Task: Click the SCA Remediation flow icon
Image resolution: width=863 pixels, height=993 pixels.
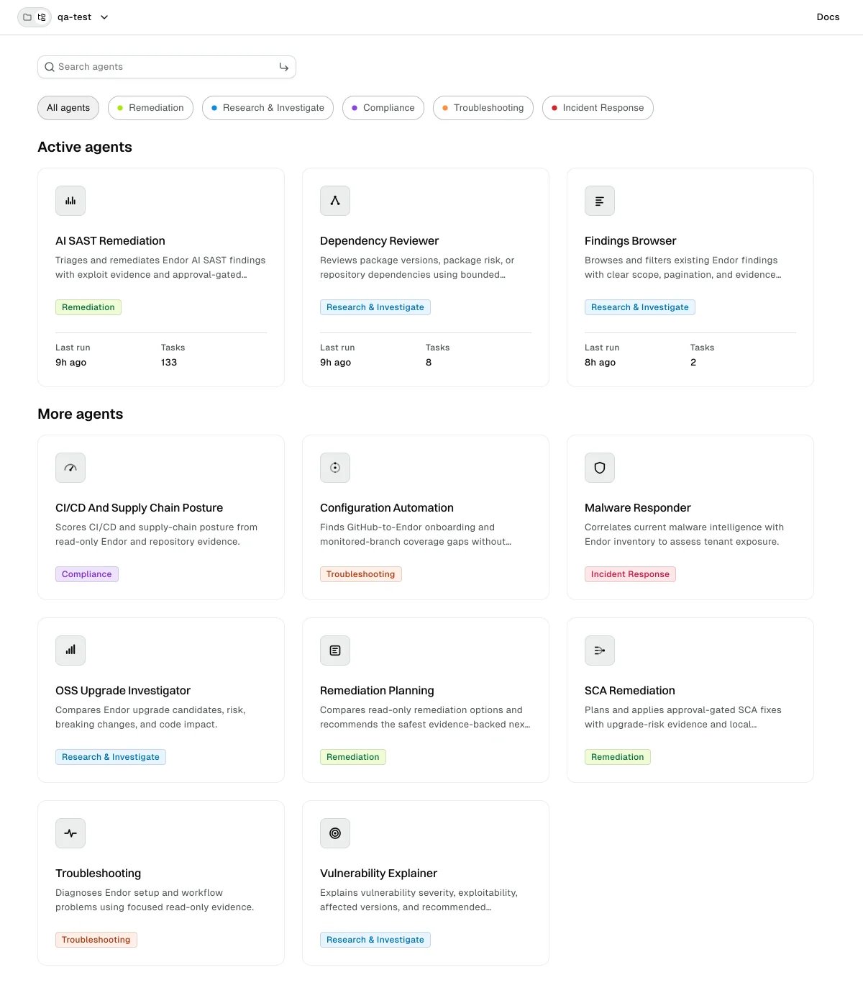Action: pyautogui.click(x=600, y=650)
